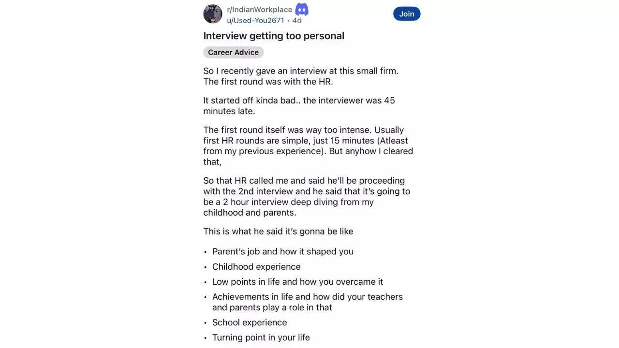Screen dimensions: 619x348
Task: Click the post title Interview getting too personal
Action: coord(274,35)
